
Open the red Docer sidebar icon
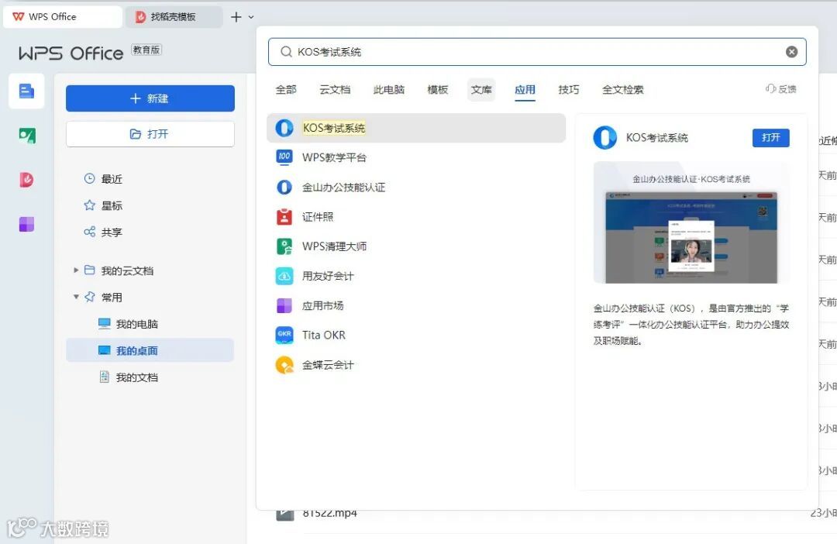coord(26,179)
